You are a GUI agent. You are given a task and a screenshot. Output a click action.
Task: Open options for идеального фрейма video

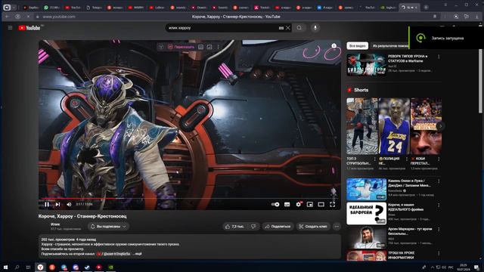click(x=439, y=206)
